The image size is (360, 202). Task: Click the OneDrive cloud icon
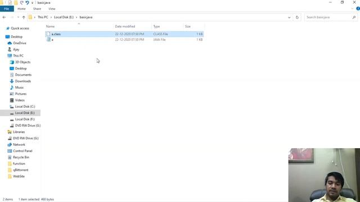pos(10,43)
